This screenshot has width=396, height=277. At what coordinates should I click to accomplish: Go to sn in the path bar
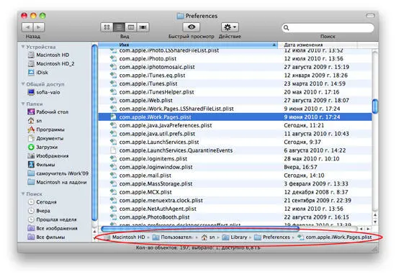coord(208,237)
